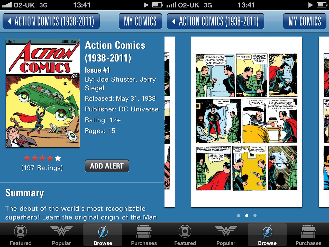Open Popular tab in the left screen
329x247 pixels.
(61, 235)
